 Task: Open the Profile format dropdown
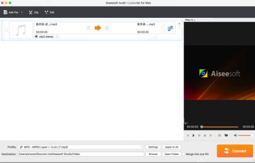[x=81, y=147]
